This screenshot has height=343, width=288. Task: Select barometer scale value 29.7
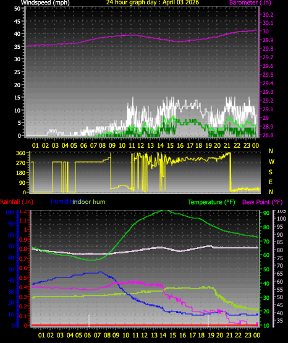[268, 57]
